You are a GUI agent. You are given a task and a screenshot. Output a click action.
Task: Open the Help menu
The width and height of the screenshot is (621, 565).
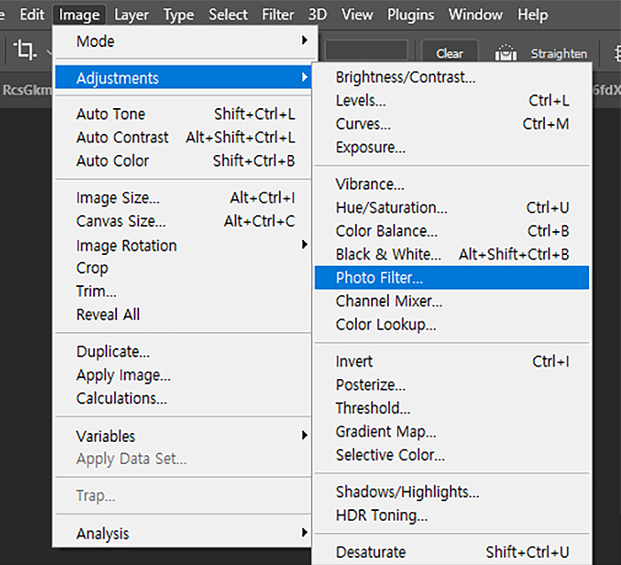[532, 15]
